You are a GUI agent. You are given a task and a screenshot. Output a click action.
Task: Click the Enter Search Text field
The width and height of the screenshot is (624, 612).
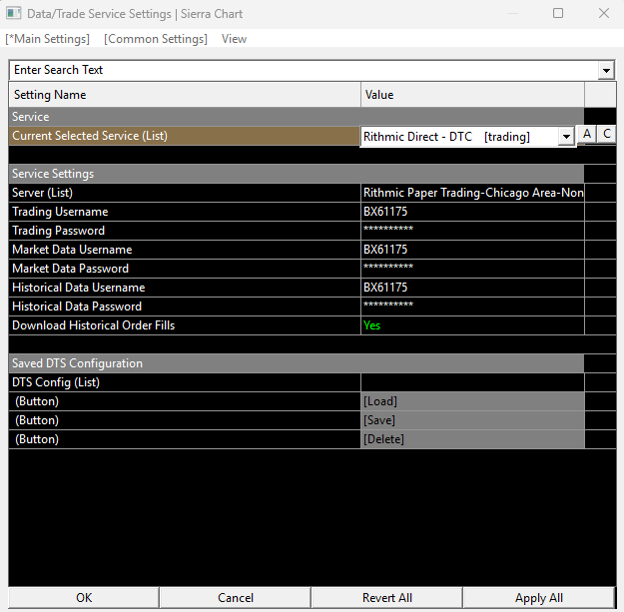[304, 70]
